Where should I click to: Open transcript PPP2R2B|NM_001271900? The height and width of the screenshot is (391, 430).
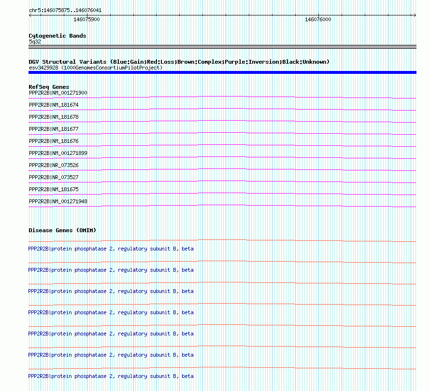pyautogui.click(x=58, y=93)
